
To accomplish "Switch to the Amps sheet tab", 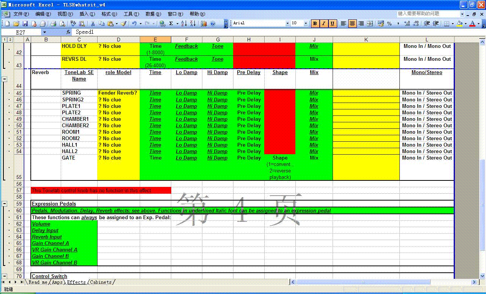I will [57, 282].
